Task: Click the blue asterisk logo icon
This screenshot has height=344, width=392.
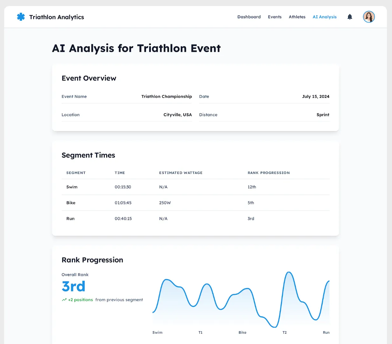Action: point(21,17)
